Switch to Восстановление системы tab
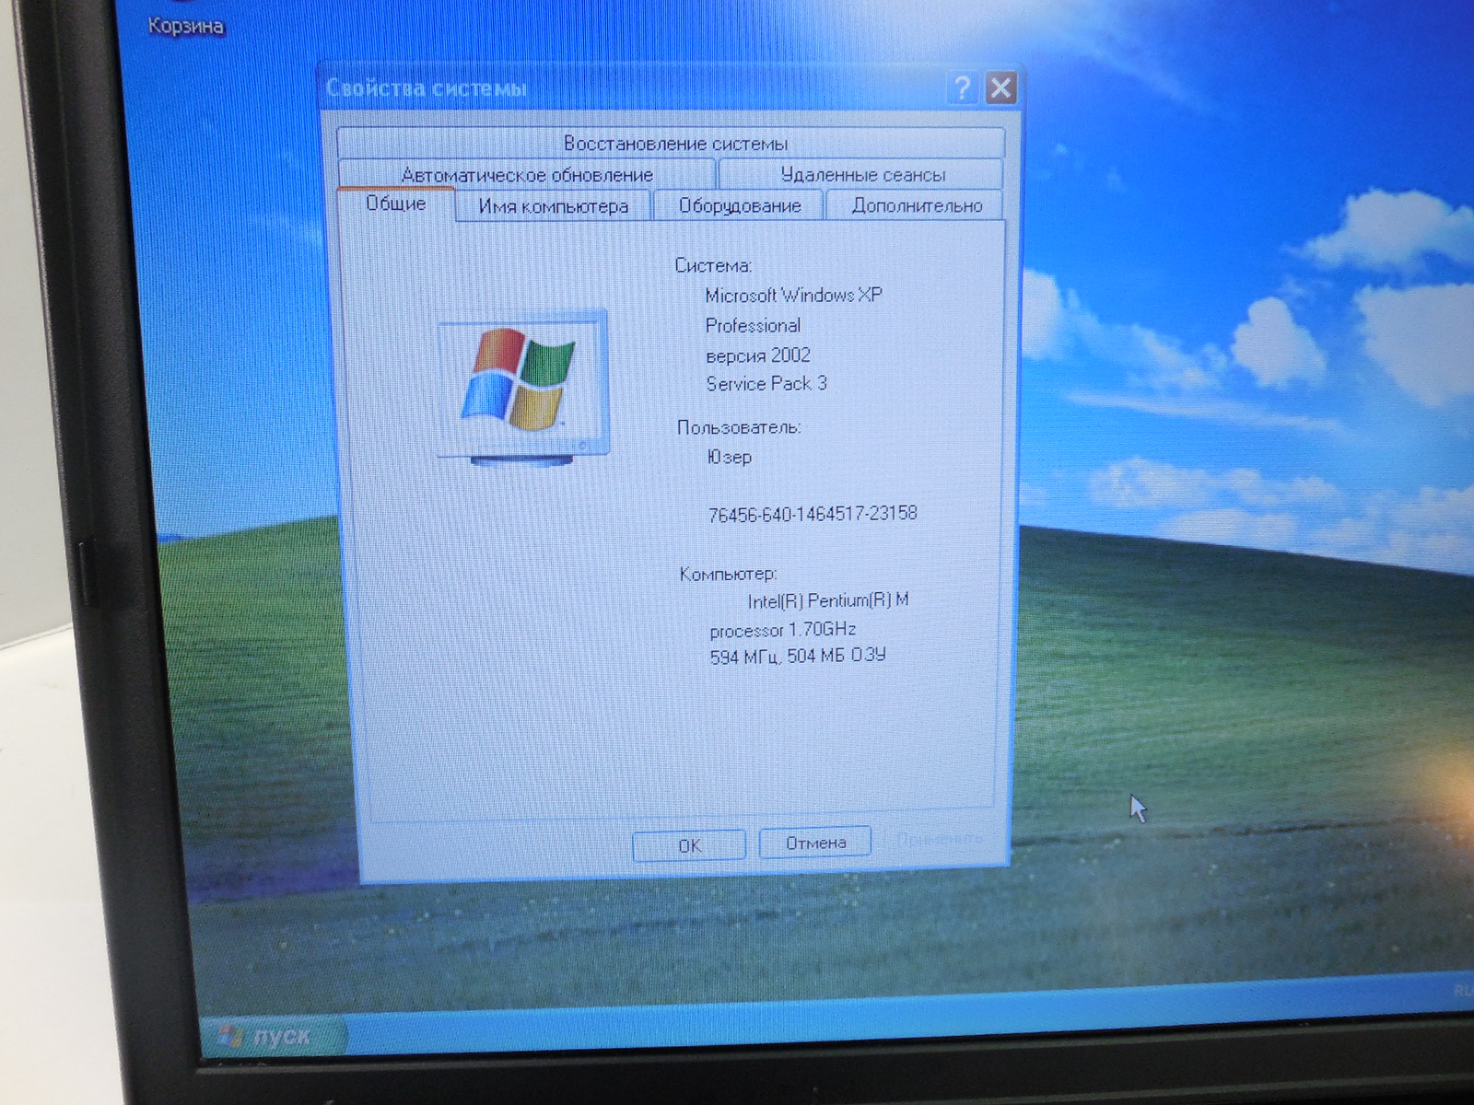The image size is (1474, 1105). pyautogui.click(x=673, y=144)
